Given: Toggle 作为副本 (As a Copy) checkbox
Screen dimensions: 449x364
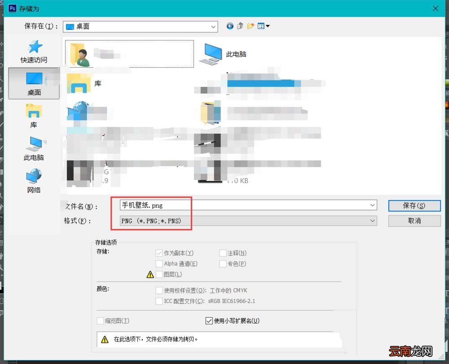Looking at the screenshot, I should click(159, 253).
